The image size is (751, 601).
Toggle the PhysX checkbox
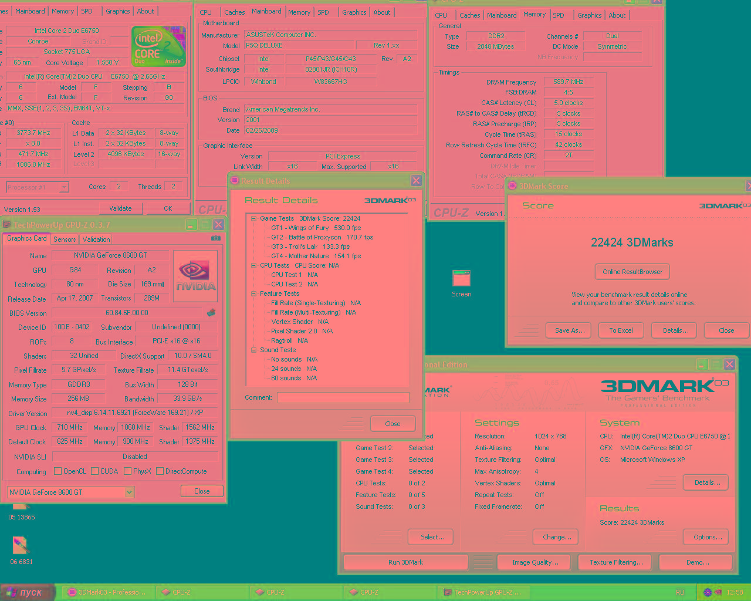coord(127,471)
